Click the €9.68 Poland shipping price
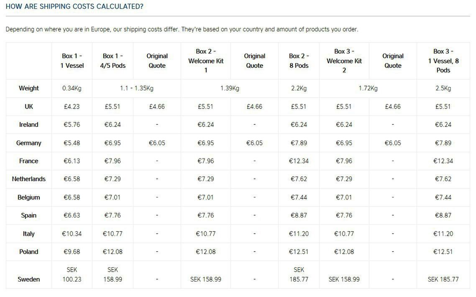The height and width of the screenshot is (297, 476). click(x=72, y=252)
